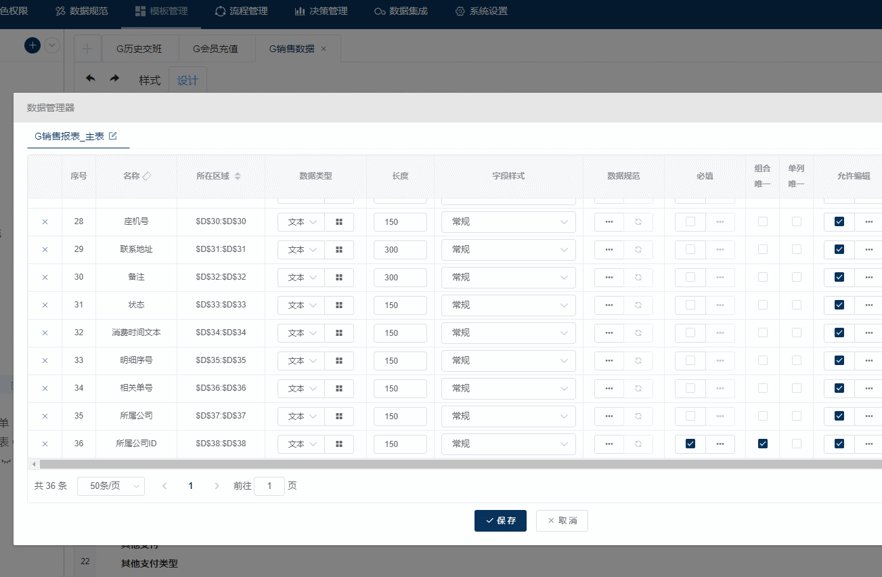Open data type dropdown for 相关单号
Screen dimensions: 882x577
point(301,389)
